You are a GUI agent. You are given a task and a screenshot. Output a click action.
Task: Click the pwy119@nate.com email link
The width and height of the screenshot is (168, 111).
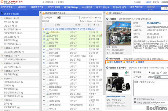tap(115, 96)
